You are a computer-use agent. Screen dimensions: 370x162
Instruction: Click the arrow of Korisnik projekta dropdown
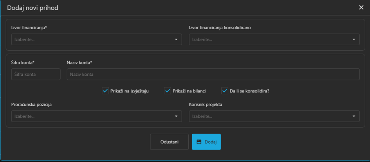[354, 116]
